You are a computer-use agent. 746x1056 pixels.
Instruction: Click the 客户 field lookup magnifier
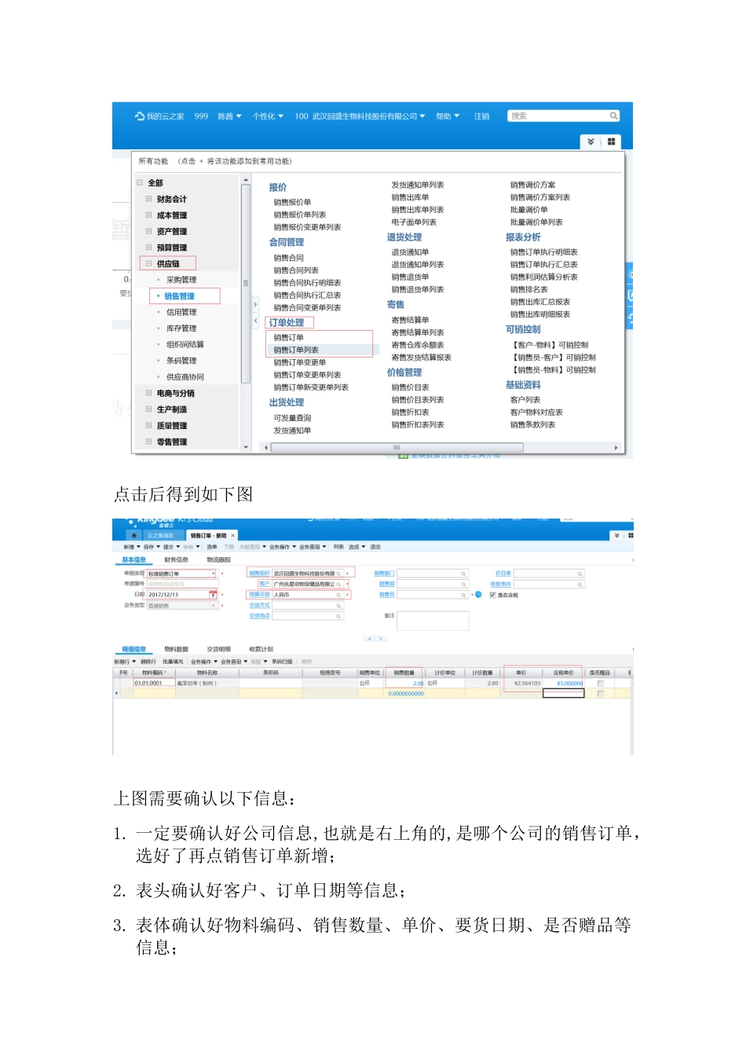pos(339,585)
